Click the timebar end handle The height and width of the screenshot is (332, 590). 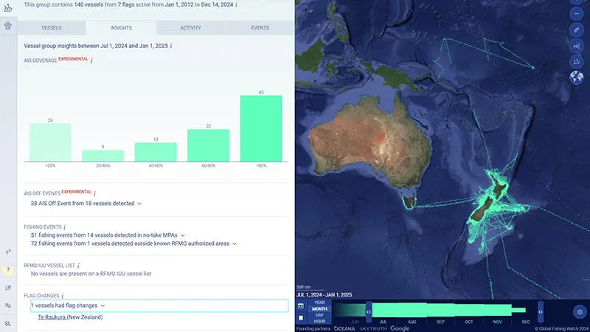(x=541, y=311)
